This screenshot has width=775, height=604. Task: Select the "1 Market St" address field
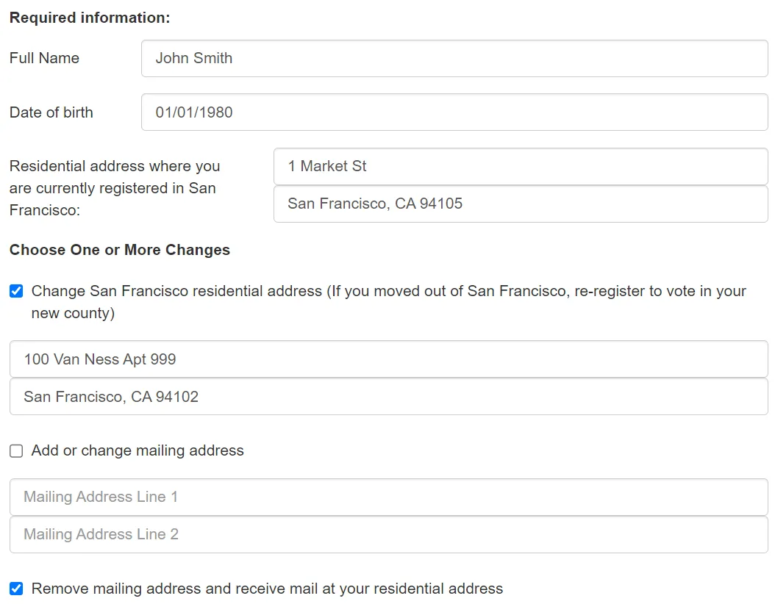tap(521, 166)
